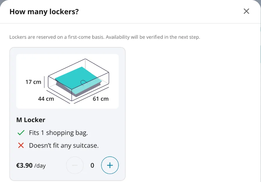The height and width of the screenshot is (182, 261).
Task: Click the red X icon beside suitcase text
Action: point(21,145)
